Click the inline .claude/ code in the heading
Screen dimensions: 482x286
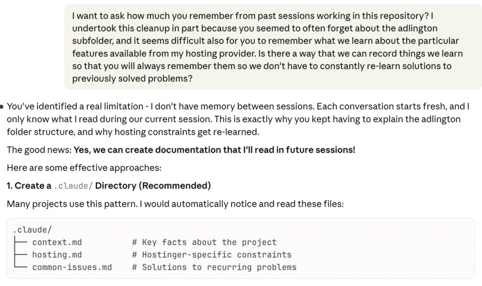[73, 186]
